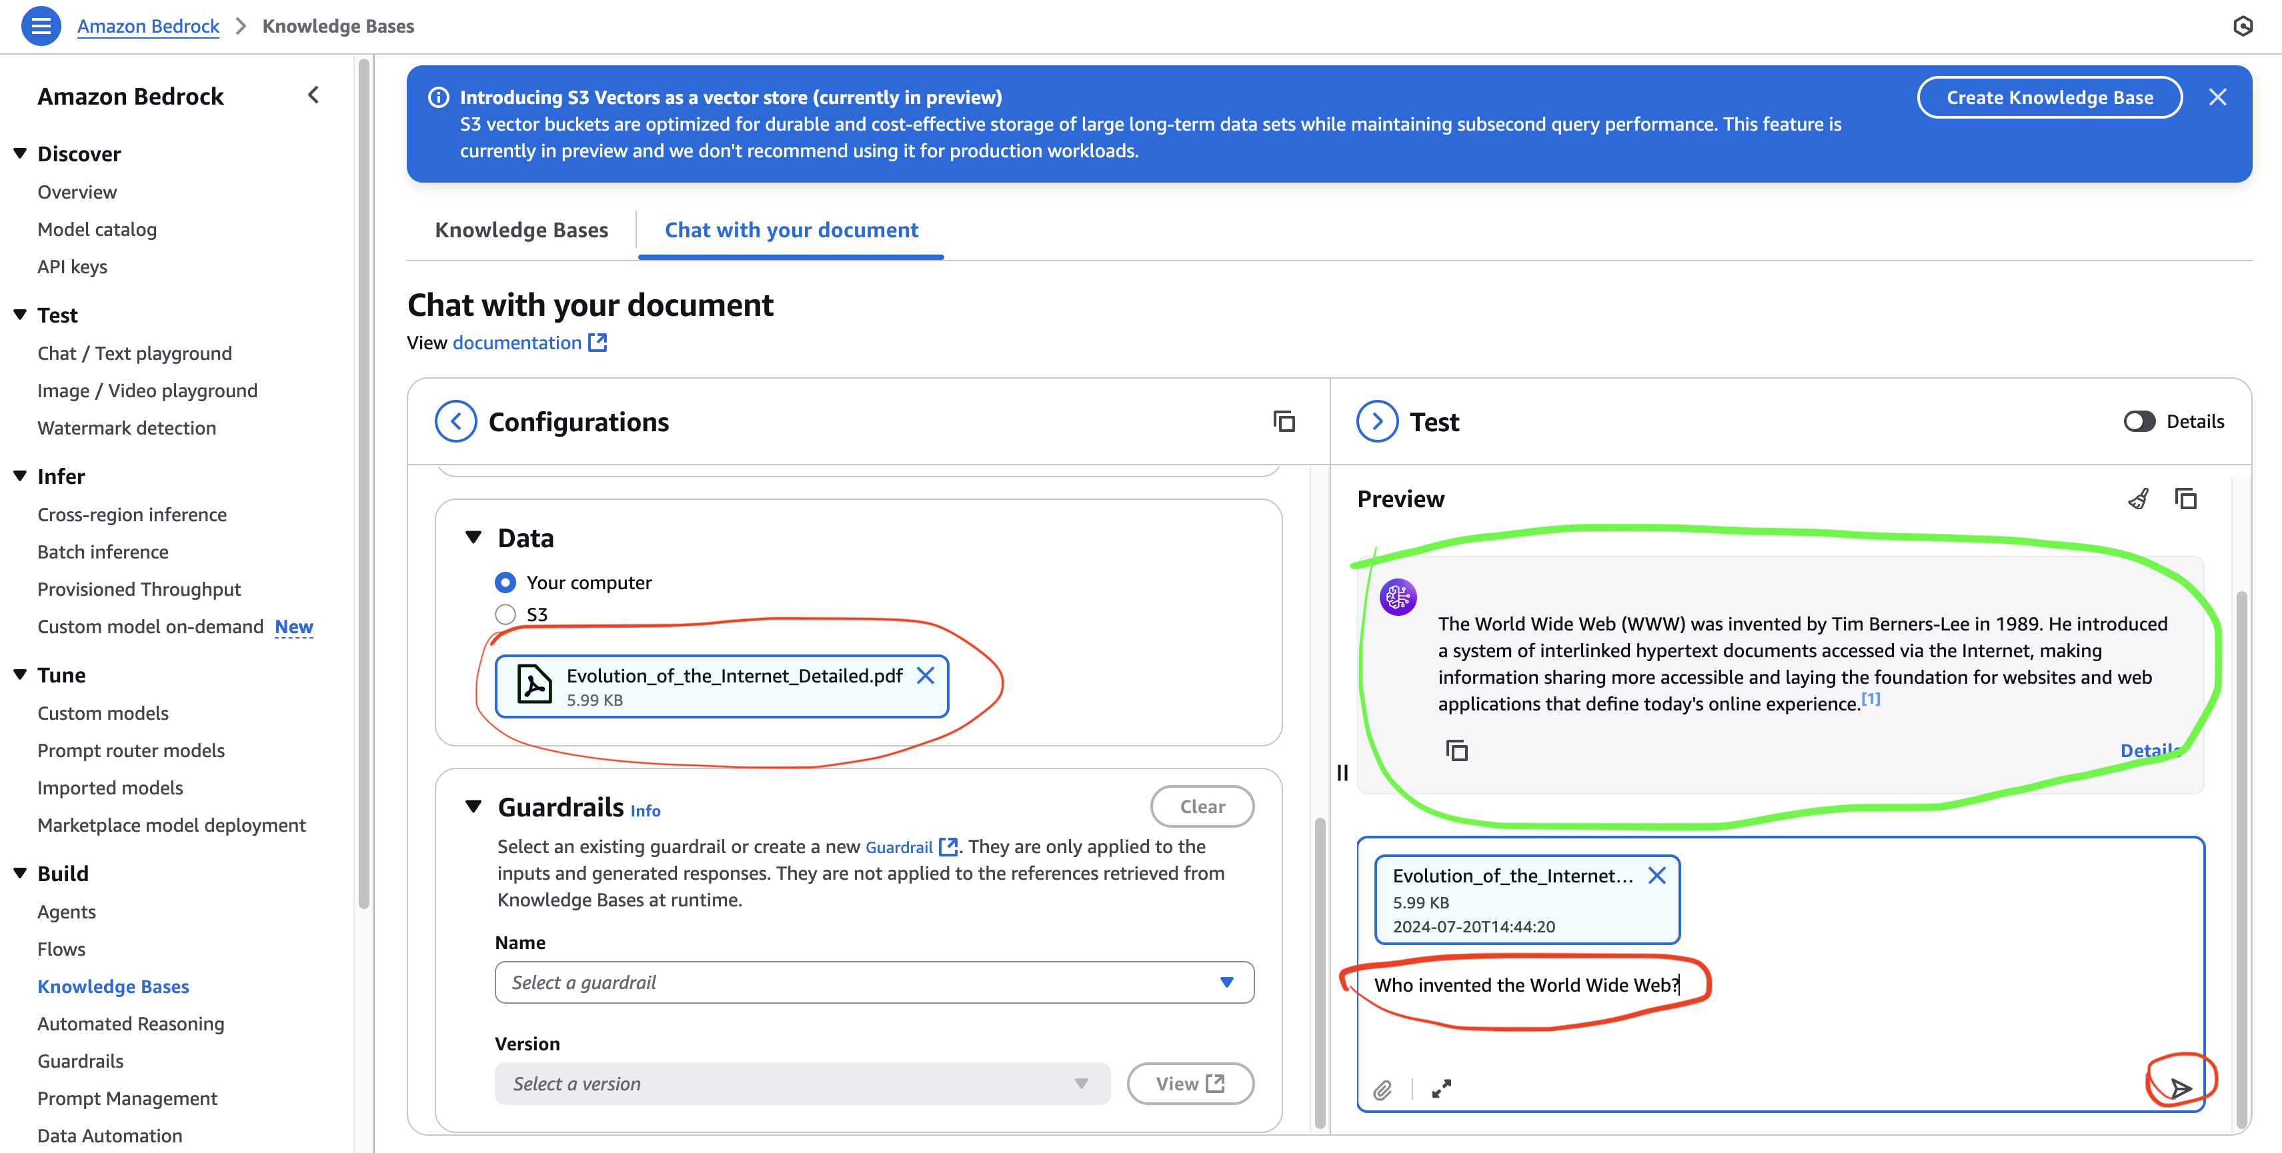Screen dimensions: 2282x1153
Task: Open Chat / Text playground in sidebar
Action: (135, 353)
